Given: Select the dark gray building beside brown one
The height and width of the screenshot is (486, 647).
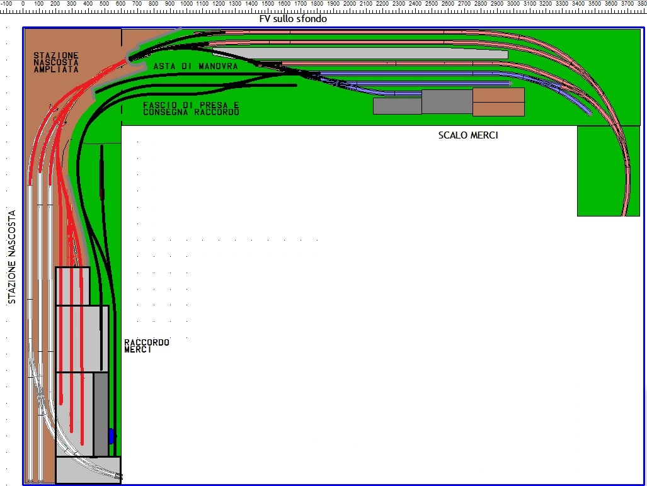Looking at the screenshot, I should pos(446,101).
